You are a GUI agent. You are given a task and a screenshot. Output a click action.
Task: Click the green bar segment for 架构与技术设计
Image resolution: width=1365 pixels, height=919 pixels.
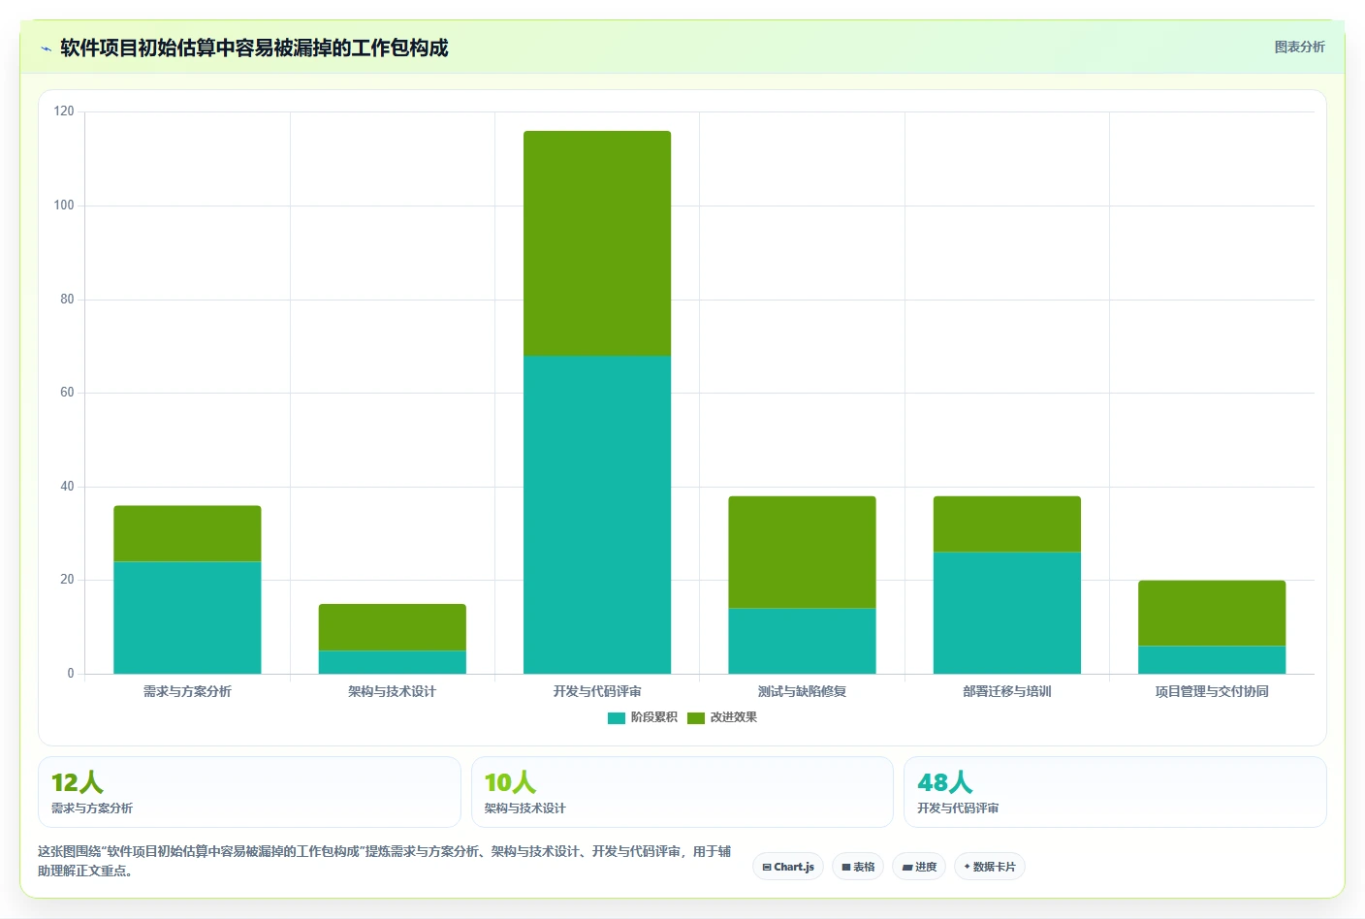pos(393,627)
